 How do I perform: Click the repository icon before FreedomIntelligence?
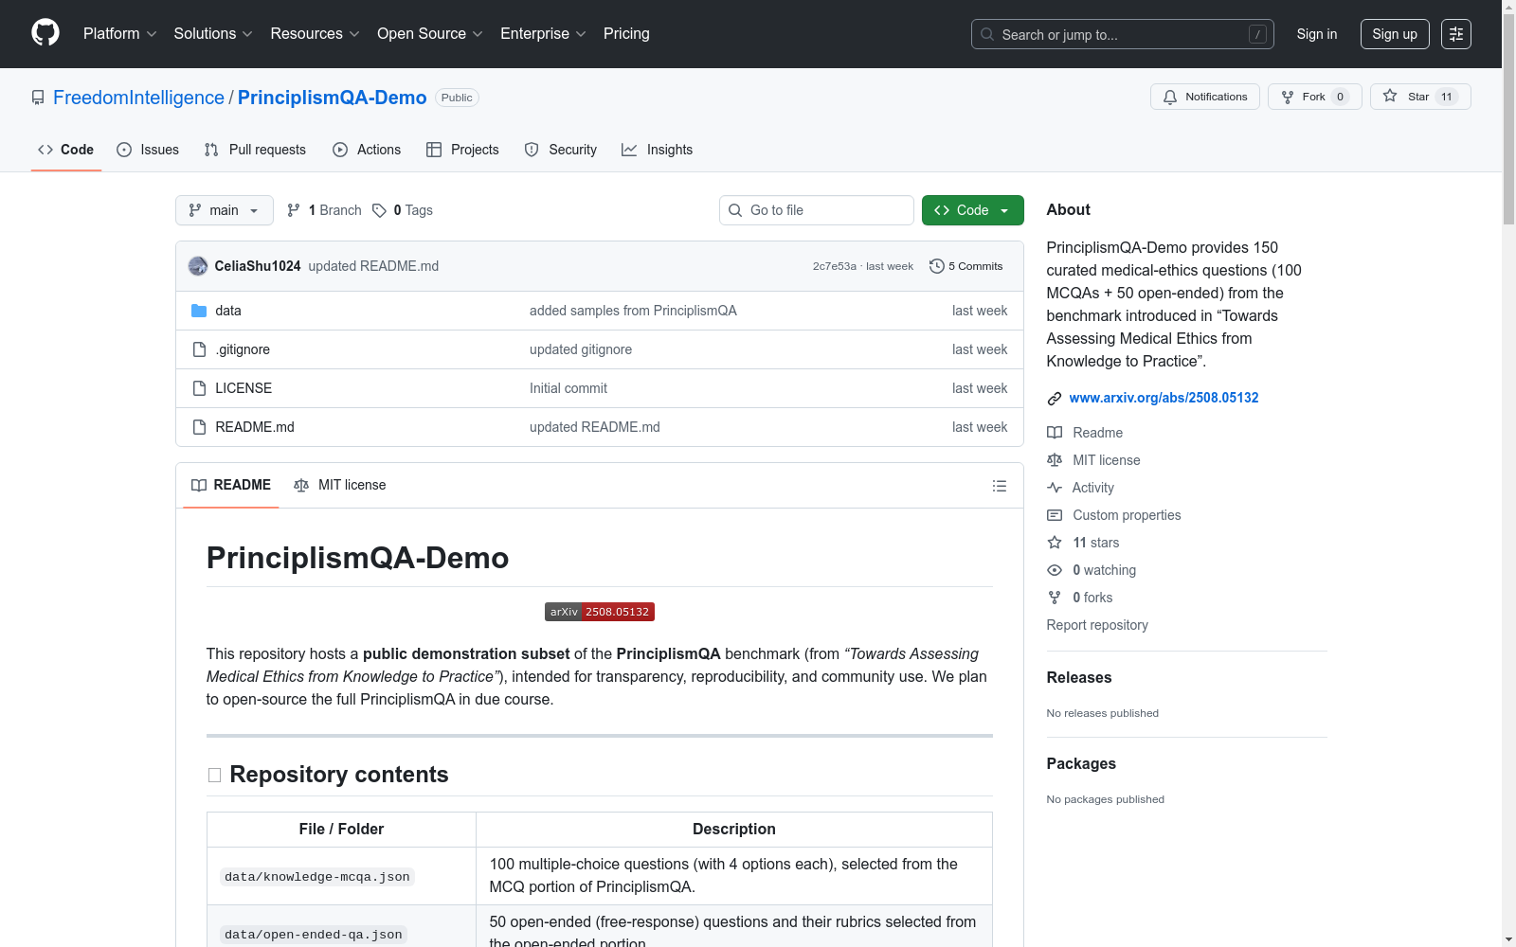click(x=38, y=98)
